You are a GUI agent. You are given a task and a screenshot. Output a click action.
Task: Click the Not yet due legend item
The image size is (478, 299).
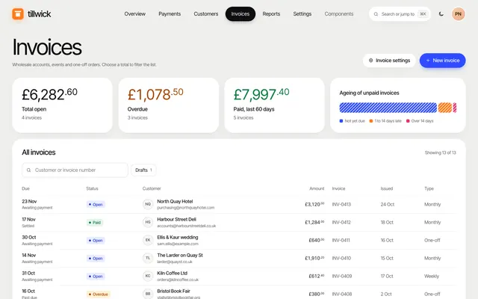352,121
